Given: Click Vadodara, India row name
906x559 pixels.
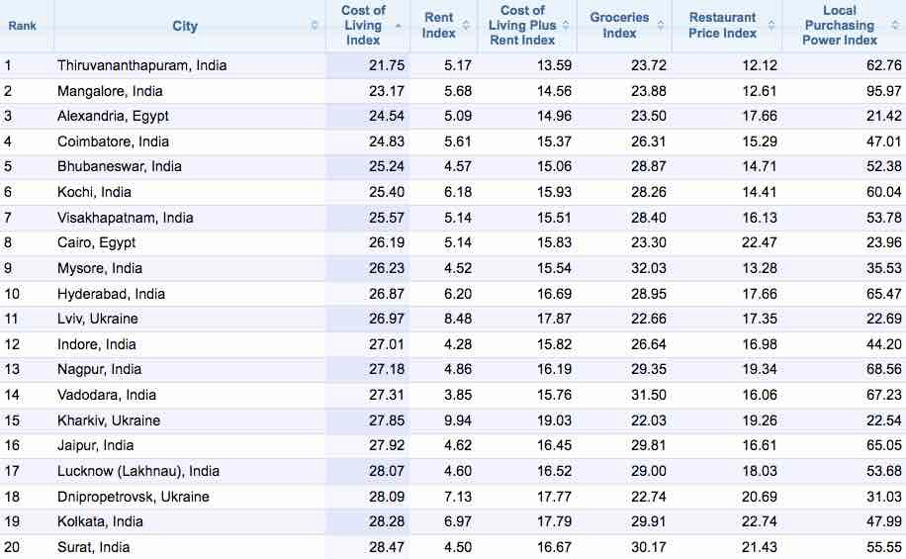Looking at the screenshot, I should pos(106,395).
